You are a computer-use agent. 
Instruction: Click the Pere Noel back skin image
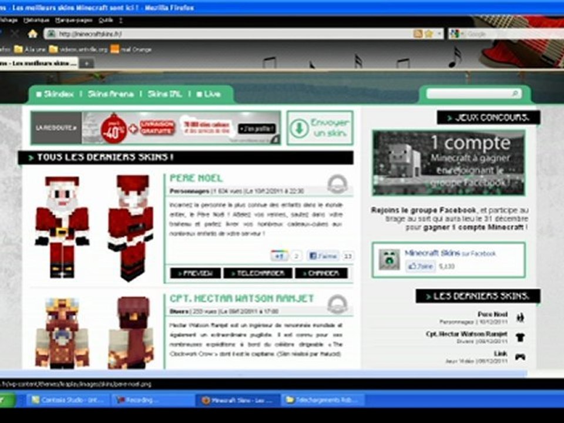(x=131, y=228)
